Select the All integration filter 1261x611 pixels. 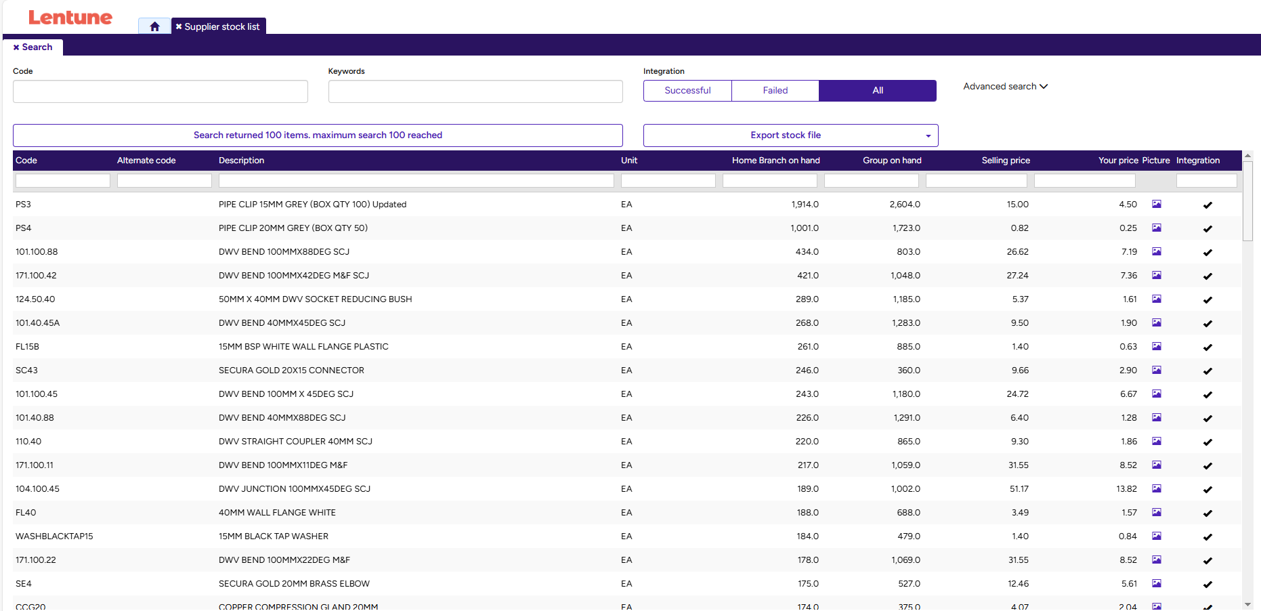pyautogui.click(x=878, y=91)
